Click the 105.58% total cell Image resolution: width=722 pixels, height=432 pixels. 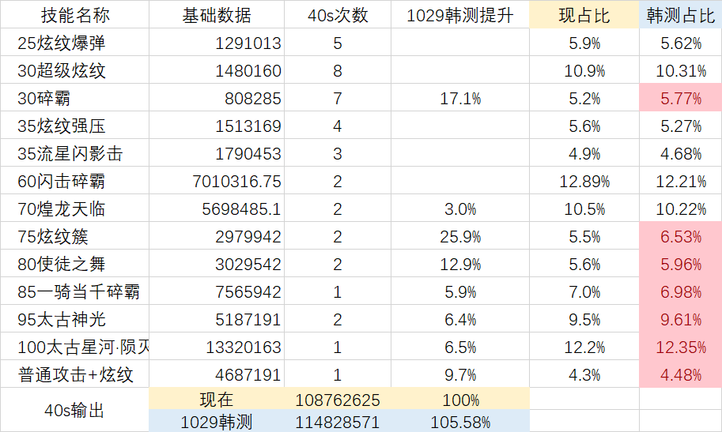click(x=460, y=423)
